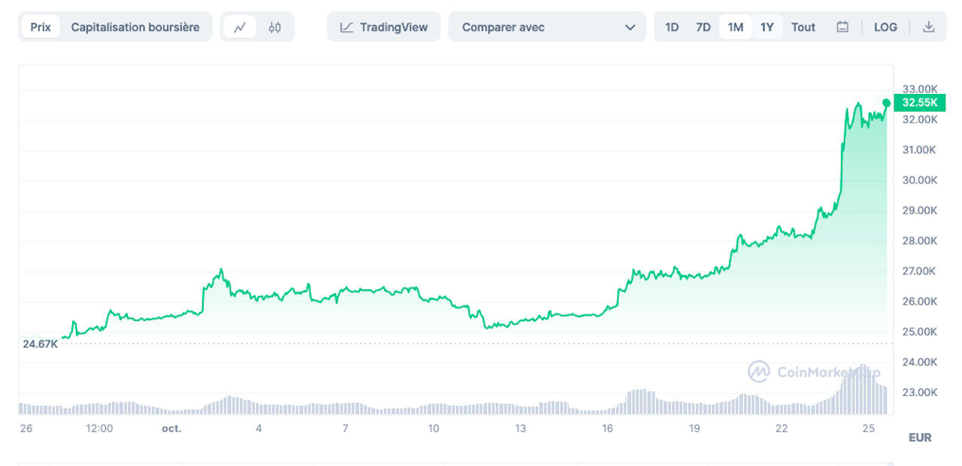Viewport: 962px width, 466px height.
Task: Toggle to Capitalisation boursière view
Action: [x=135, y=27]
